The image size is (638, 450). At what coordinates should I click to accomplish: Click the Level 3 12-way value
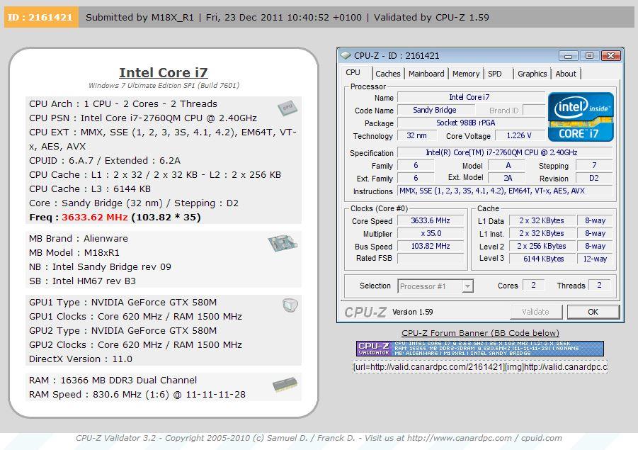(x=595, y=259)
